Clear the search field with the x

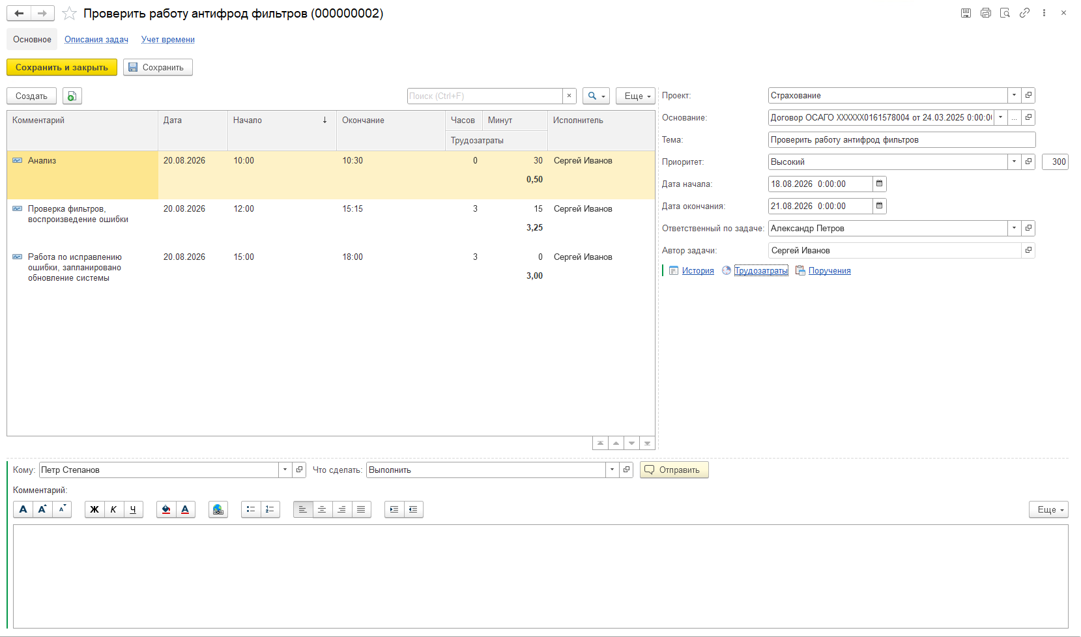pyautogui.click(x=569, y=96)
